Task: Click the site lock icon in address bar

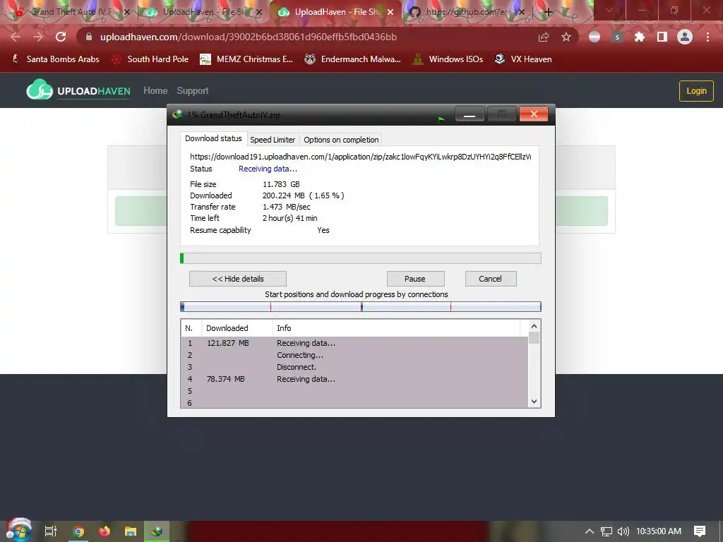Action: (x=89, y=37)
